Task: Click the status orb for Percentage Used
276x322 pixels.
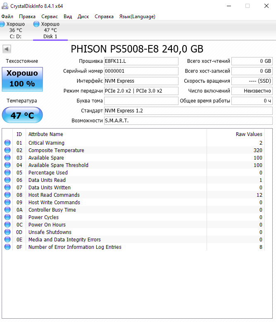Action: [x=7, y=172]
